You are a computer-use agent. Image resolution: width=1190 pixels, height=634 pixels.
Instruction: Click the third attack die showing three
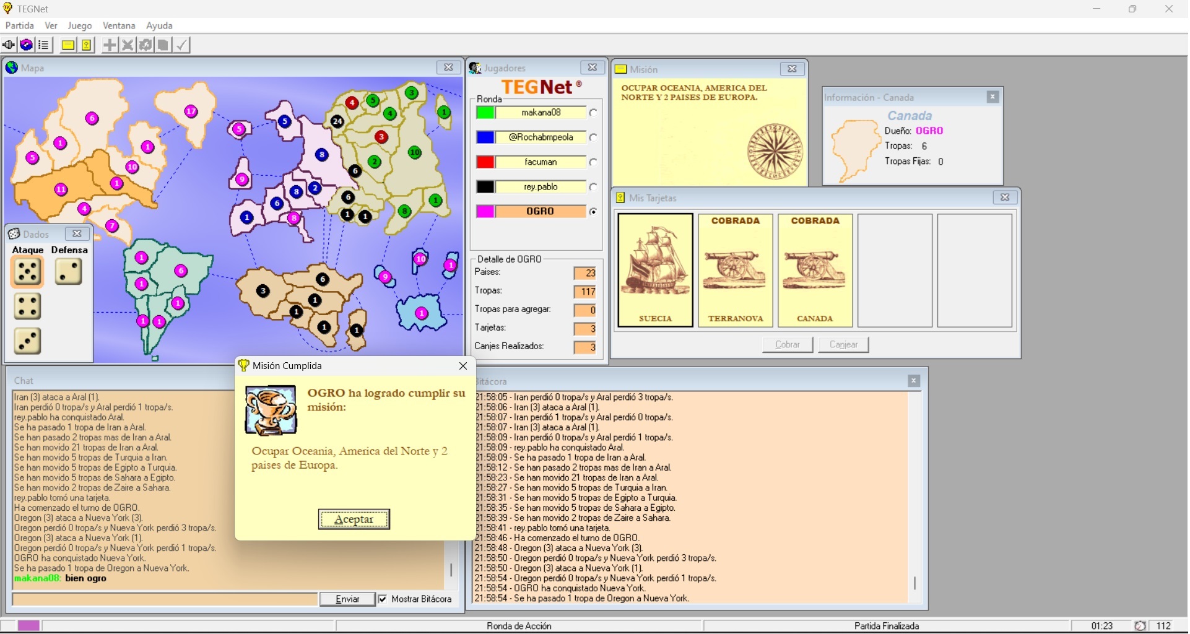point(27,341)
